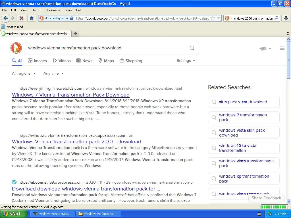Click the keyboard tray icon
Screen dimensions: 291x218
(x=259, y=214)
